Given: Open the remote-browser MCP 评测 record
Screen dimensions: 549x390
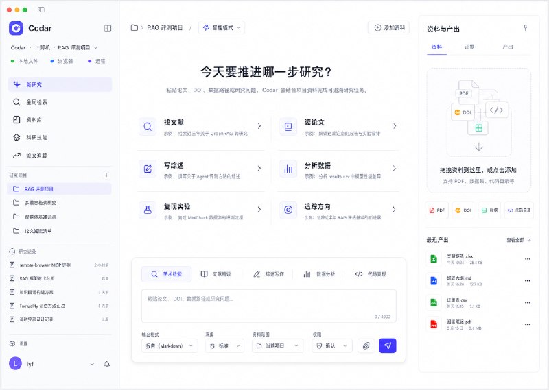Looking at the screenshot, I should tap(60, 265).
